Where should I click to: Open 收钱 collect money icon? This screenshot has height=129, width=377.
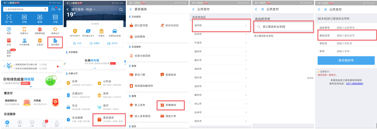(x=40, y=17)
